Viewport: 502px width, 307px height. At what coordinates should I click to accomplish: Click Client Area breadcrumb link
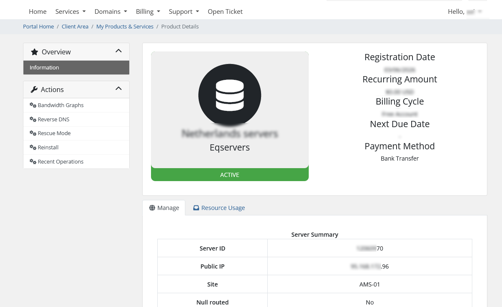pos(75,26)
